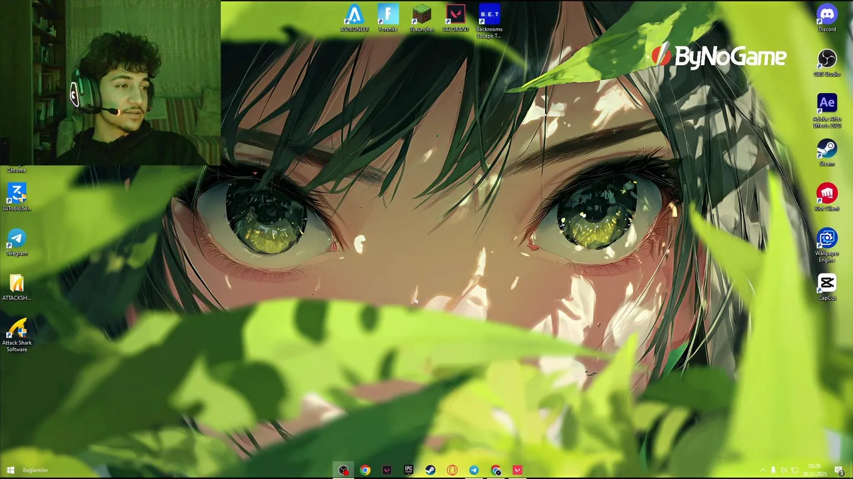Open the ASTRONEER desktop shortcut
This screenshot has width=853, height=479.
pyautogui.click(x=355, y=18)
